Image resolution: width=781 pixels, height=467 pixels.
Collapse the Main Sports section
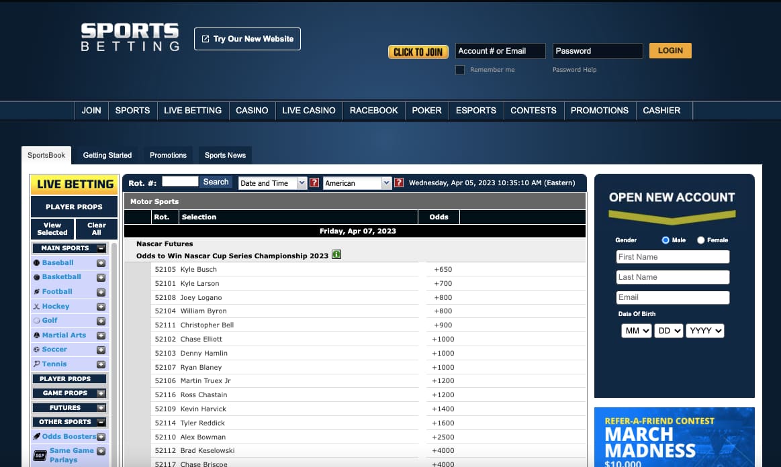coord(101,248)
